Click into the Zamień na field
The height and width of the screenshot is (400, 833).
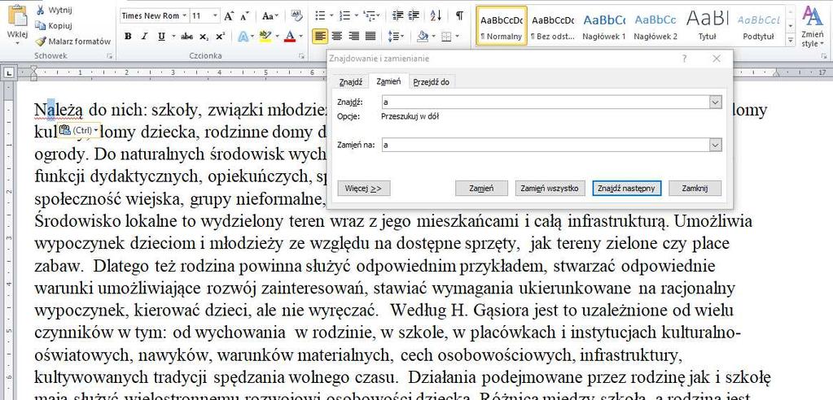[545, 144]
